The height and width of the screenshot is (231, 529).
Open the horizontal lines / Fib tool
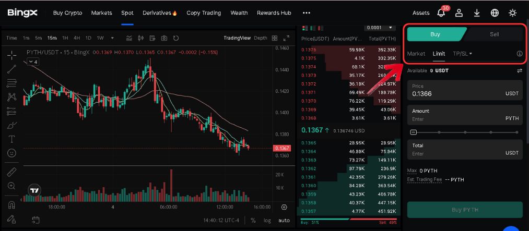12,82
